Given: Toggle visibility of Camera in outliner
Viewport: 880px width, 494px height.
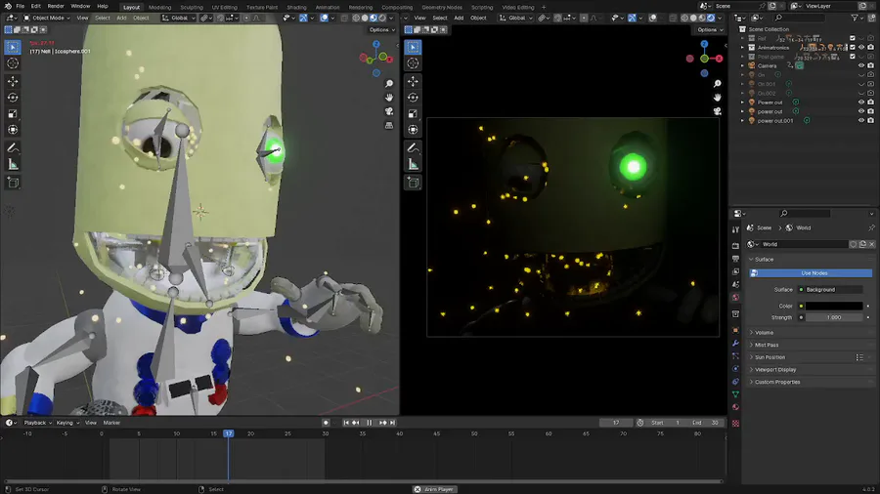Looking at the screenshot, I should pyautogui.click(x=861, y=65).
